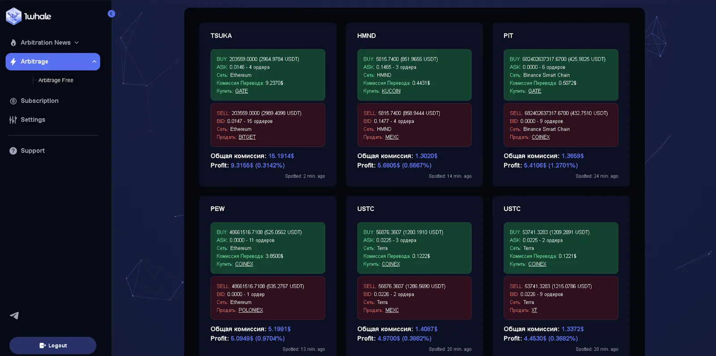Open MEXC sell link in HMND card
This screenshot has height=356, width=716.
[392, 137]
